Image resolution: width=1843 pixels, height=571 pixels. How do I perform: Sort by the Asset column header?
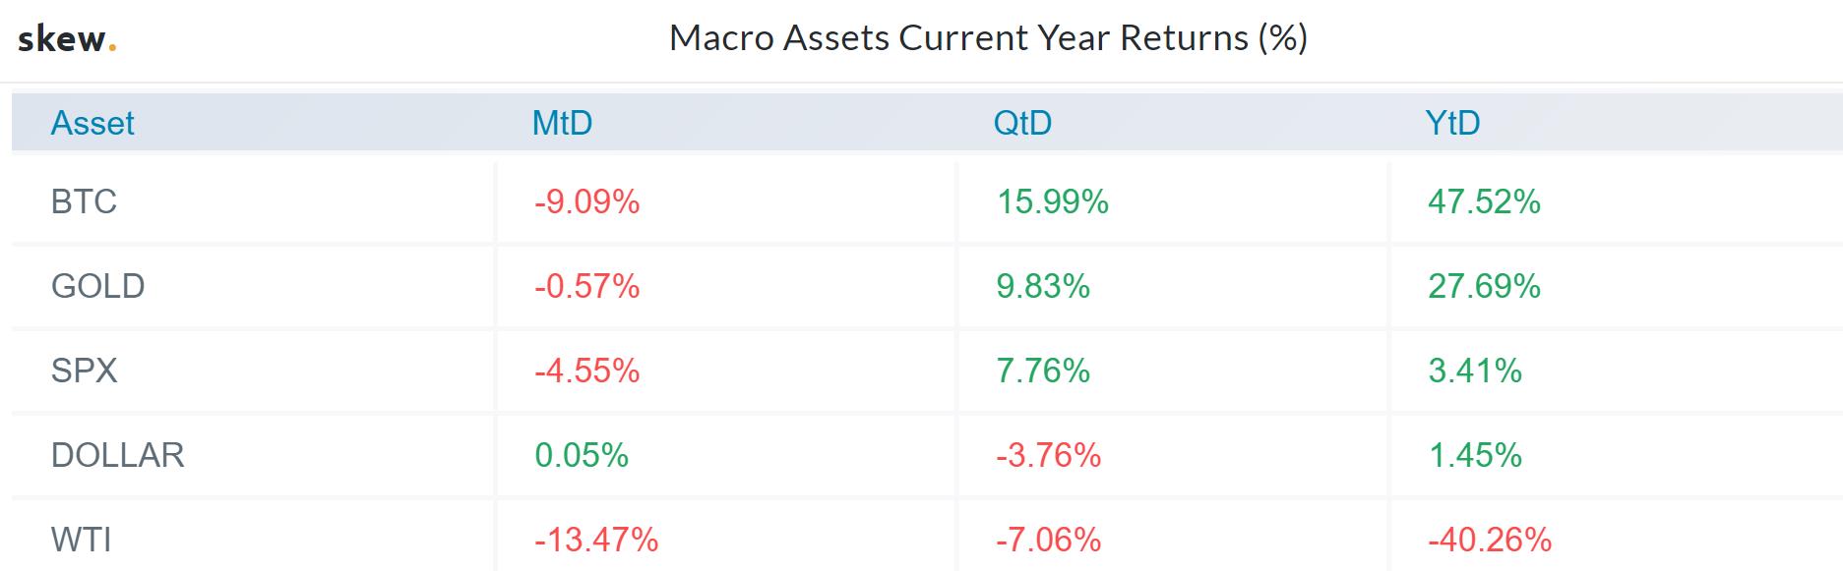click(92, 124)
